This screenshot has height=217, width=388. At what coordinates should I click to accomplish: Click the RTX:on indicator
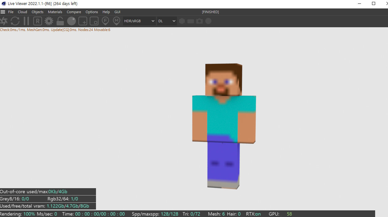253,214
